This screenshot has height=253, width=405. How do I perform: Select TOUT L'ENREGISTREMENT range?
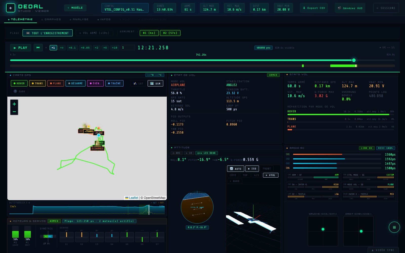click(x=48, y=33)
